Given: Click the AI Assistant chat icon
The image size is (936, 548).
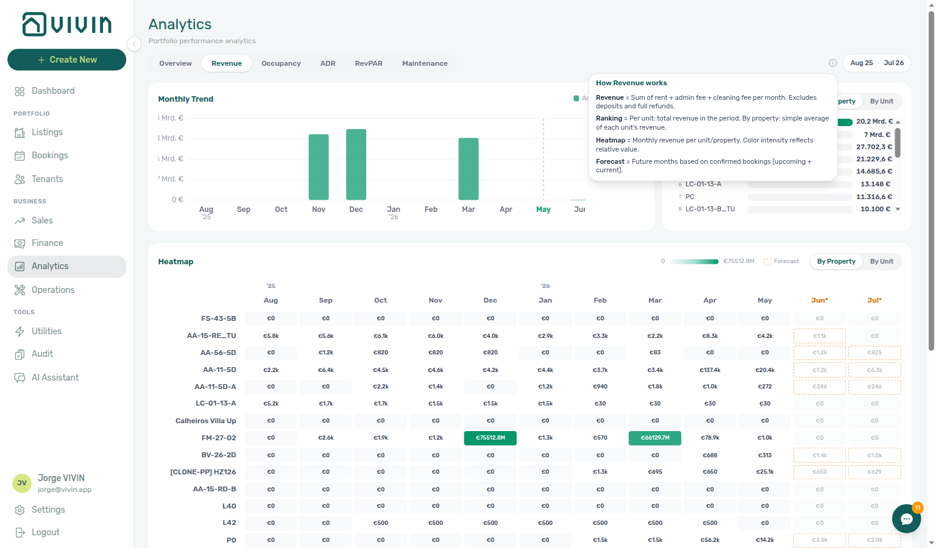Looking at the screenshot, I should 19,378.
